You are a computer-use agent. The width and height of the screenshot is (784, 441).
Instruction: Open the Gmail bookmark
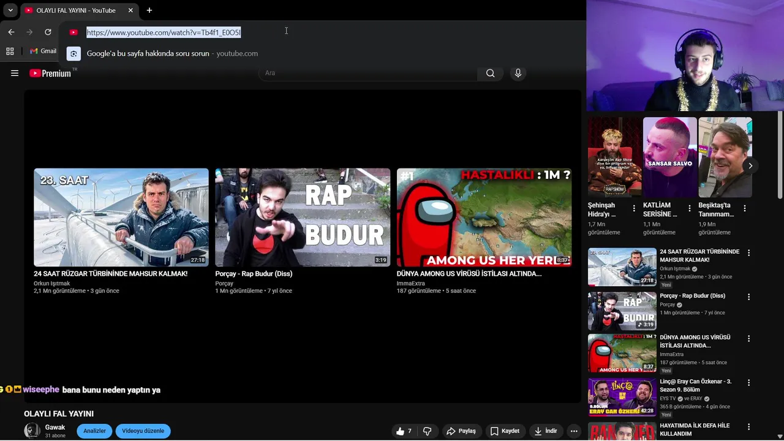click(x=43, y=51)
